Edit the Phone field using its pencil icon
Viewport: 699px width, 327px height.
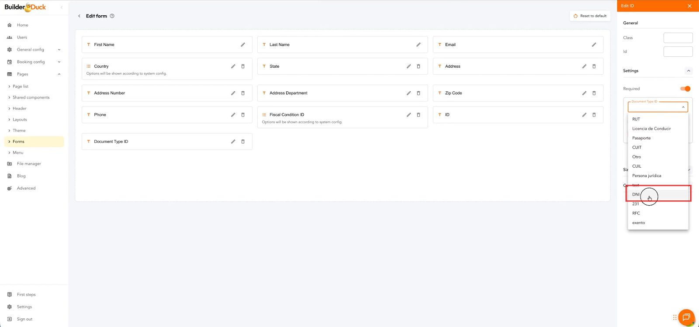pos(233,115)
